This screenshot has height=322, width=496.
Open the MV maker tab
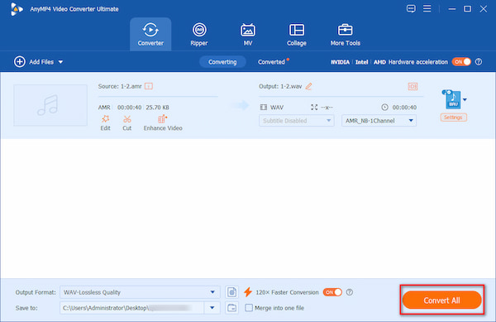[x=248, y=34]
